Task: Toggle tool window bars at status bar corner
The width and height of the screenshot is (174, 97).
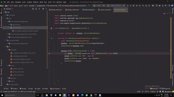Action: 1,92
